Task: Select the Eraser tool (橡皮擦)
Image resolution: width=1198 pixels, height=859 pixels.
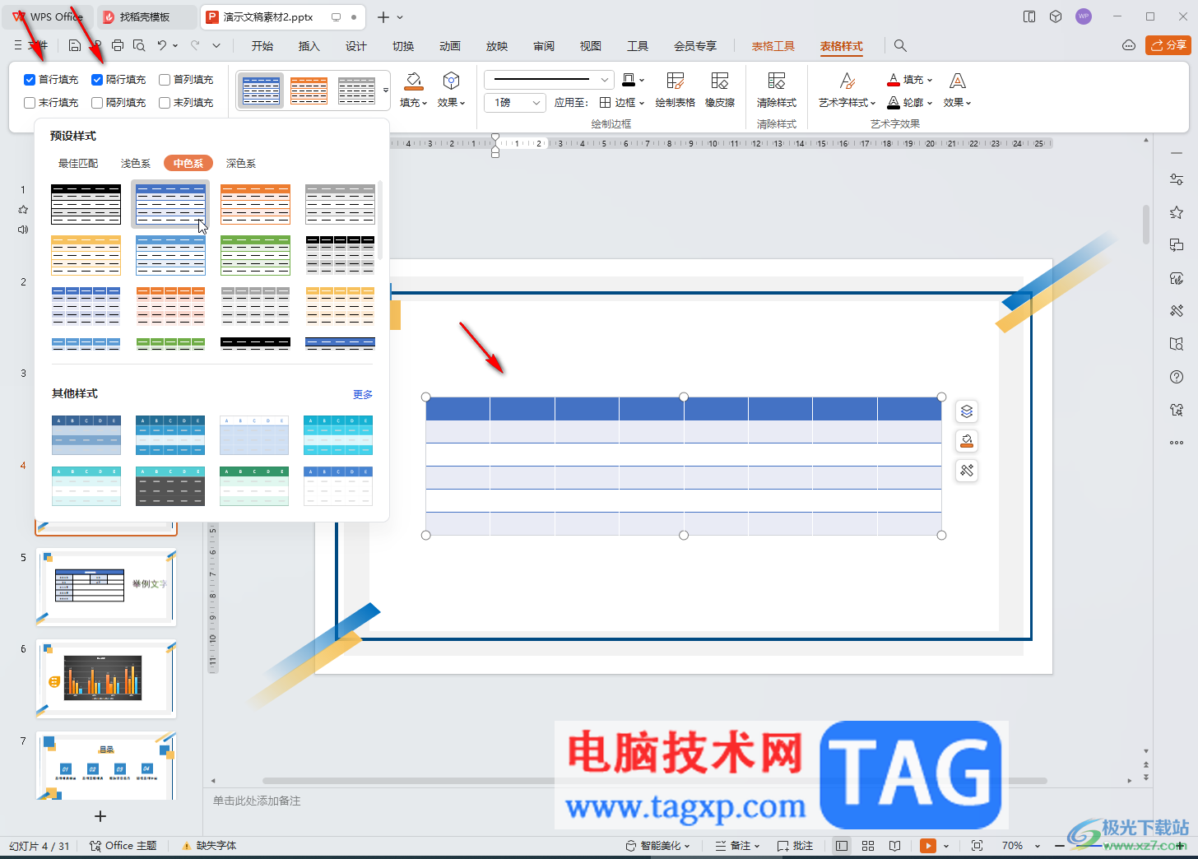Action: pos(720,90)
